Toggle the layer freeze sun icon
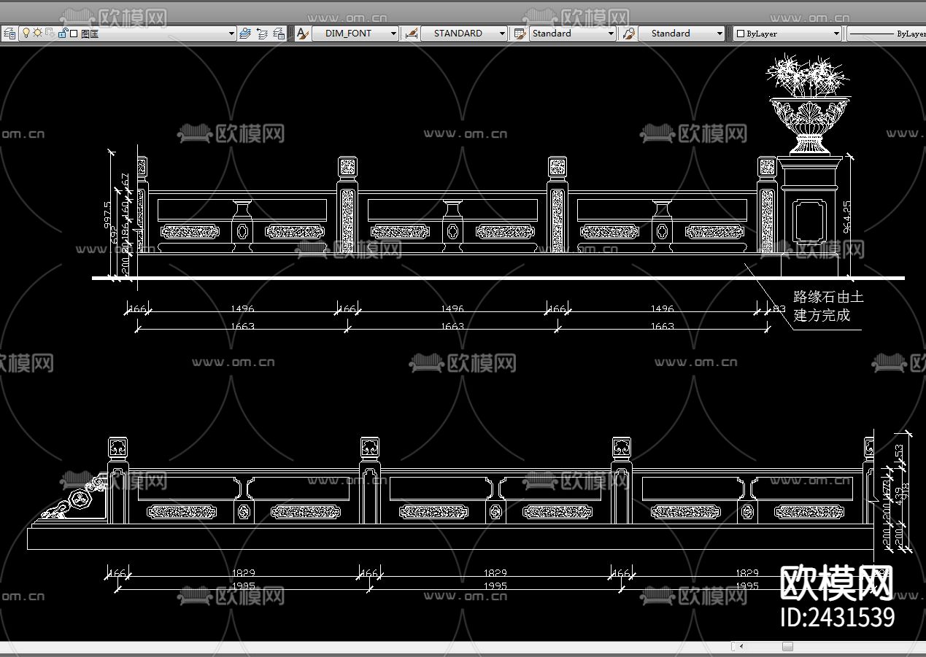This screenshot has height=657, width=926. (37, 33)
